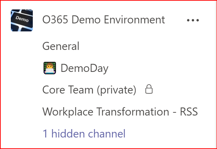Click the Demo keyboard key team picture
Viewport: 217px width, 149px height.
click(22, 21)
